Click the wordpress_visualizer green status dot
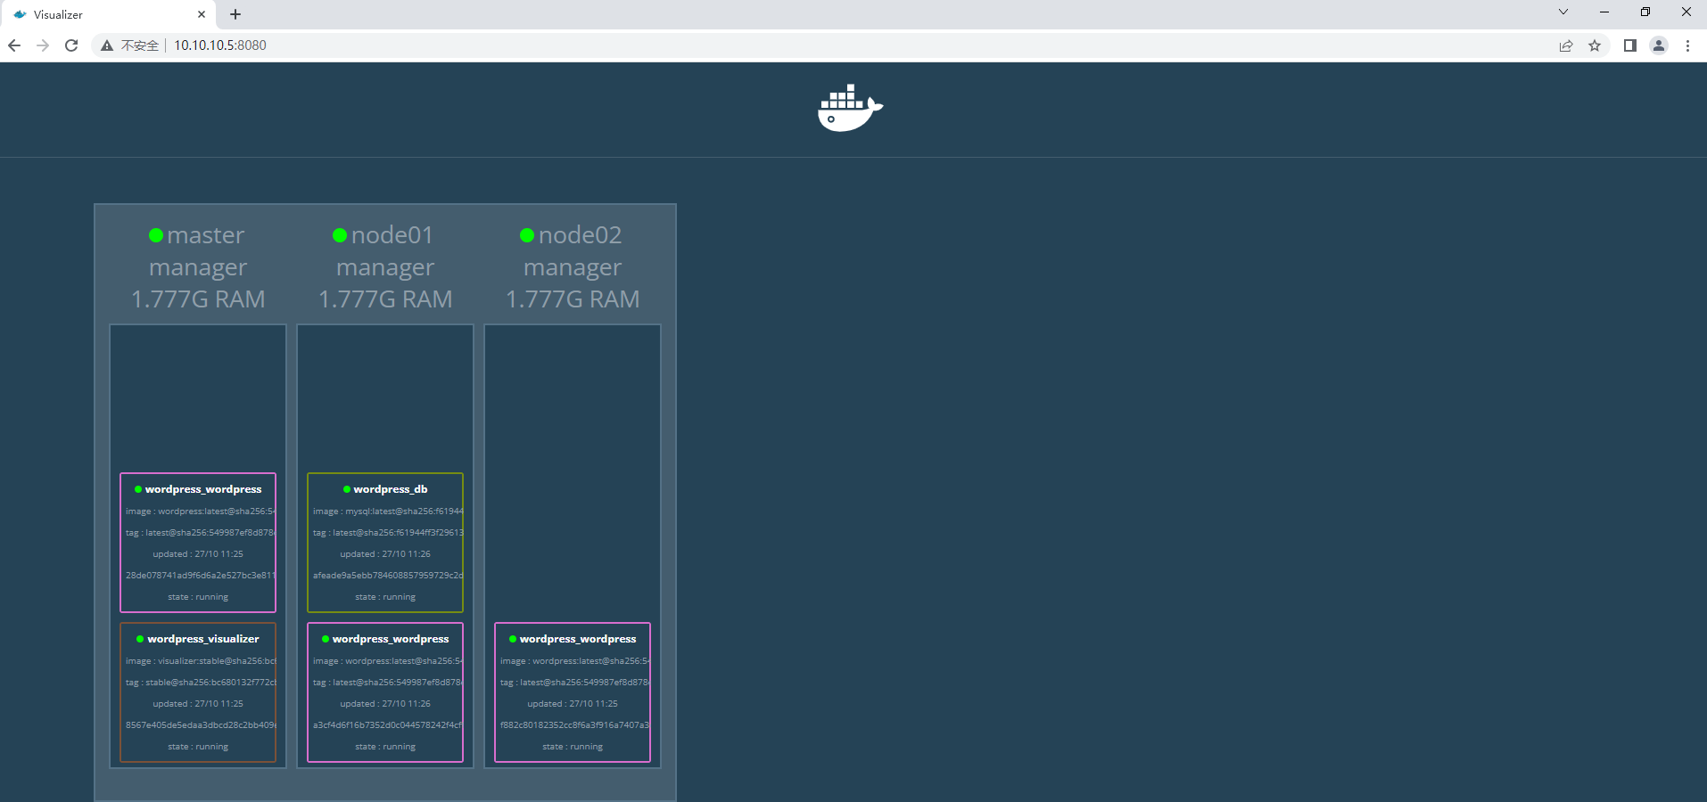 140,639
